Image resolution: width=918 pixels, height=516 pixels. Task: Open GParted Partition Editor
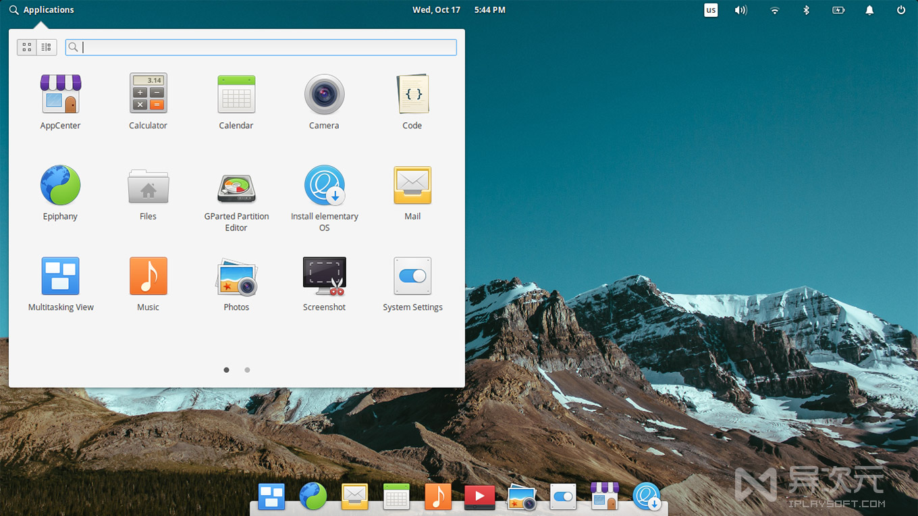[236, 185]
